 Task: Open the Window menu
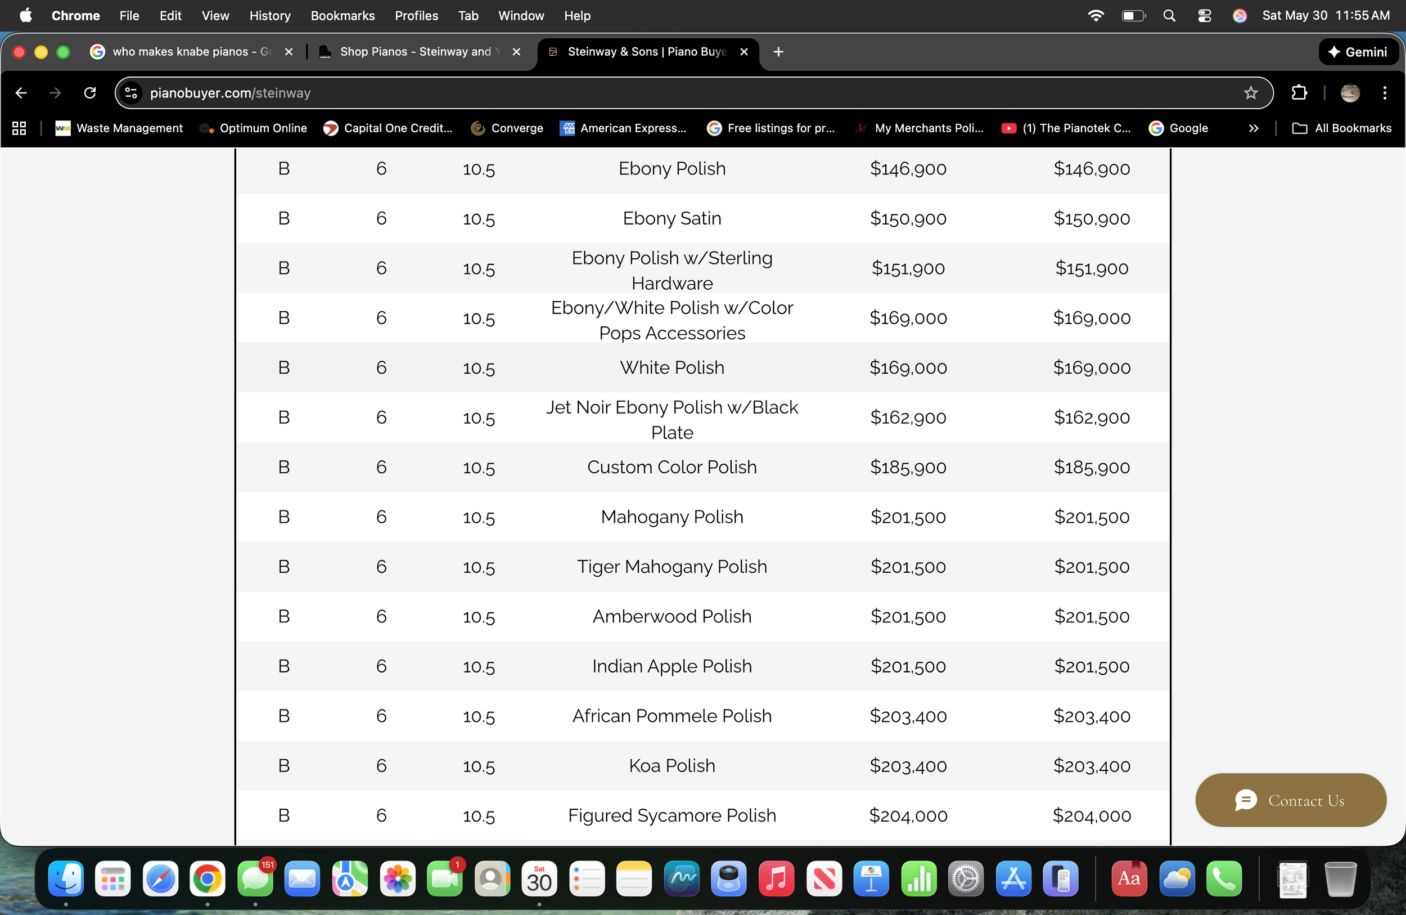coord(521,15)
